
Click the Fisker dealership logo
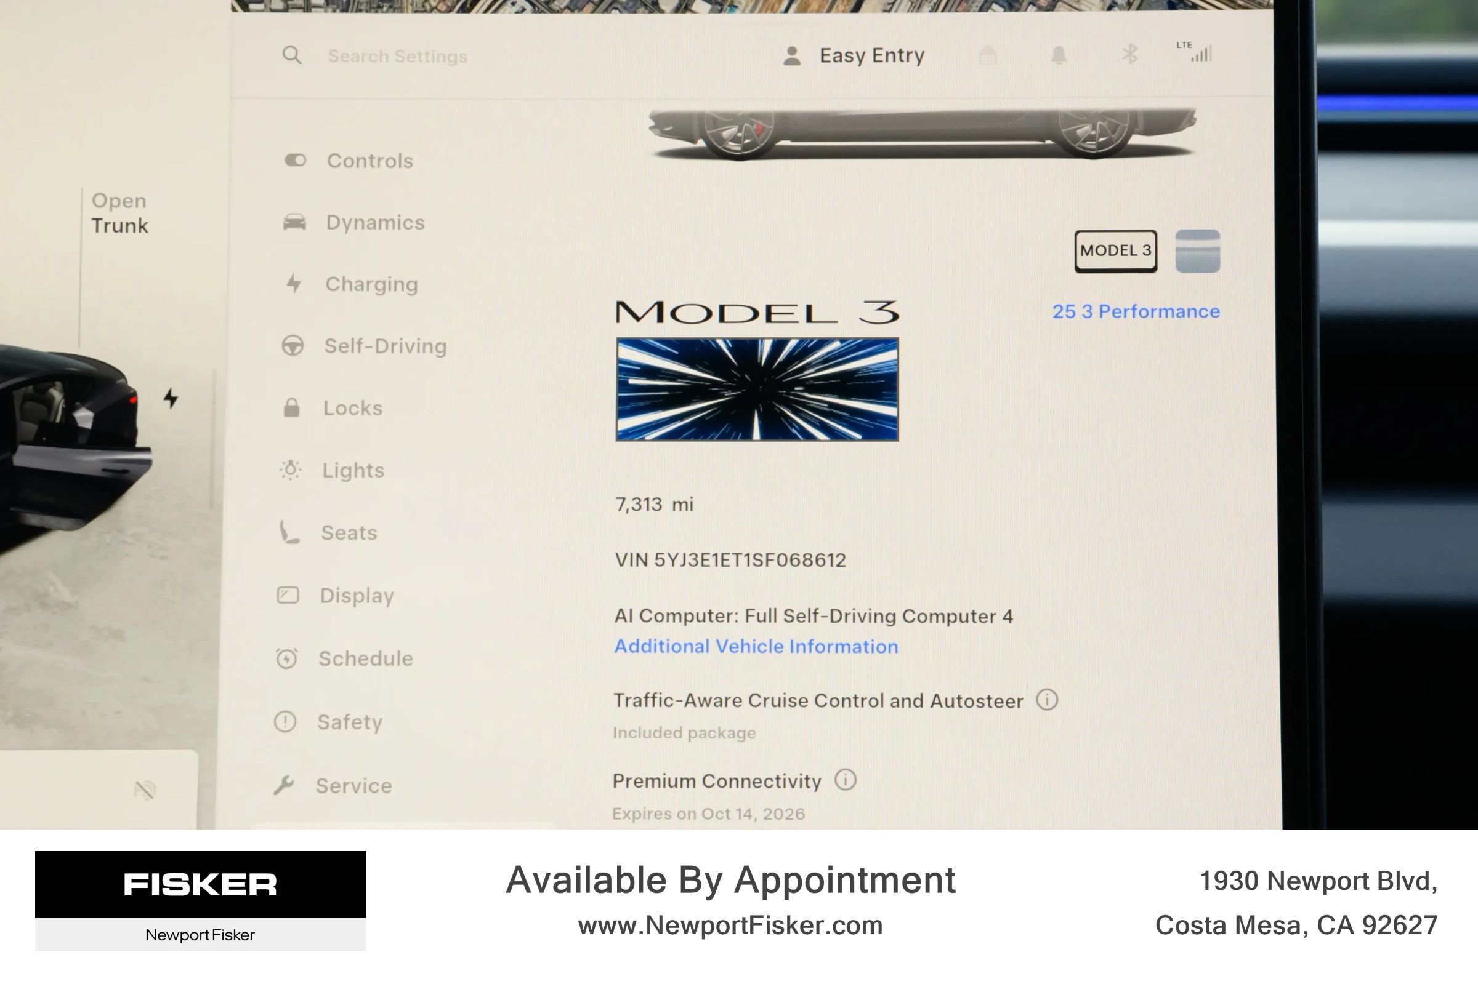pyautogui.click(x=200, y=900)
